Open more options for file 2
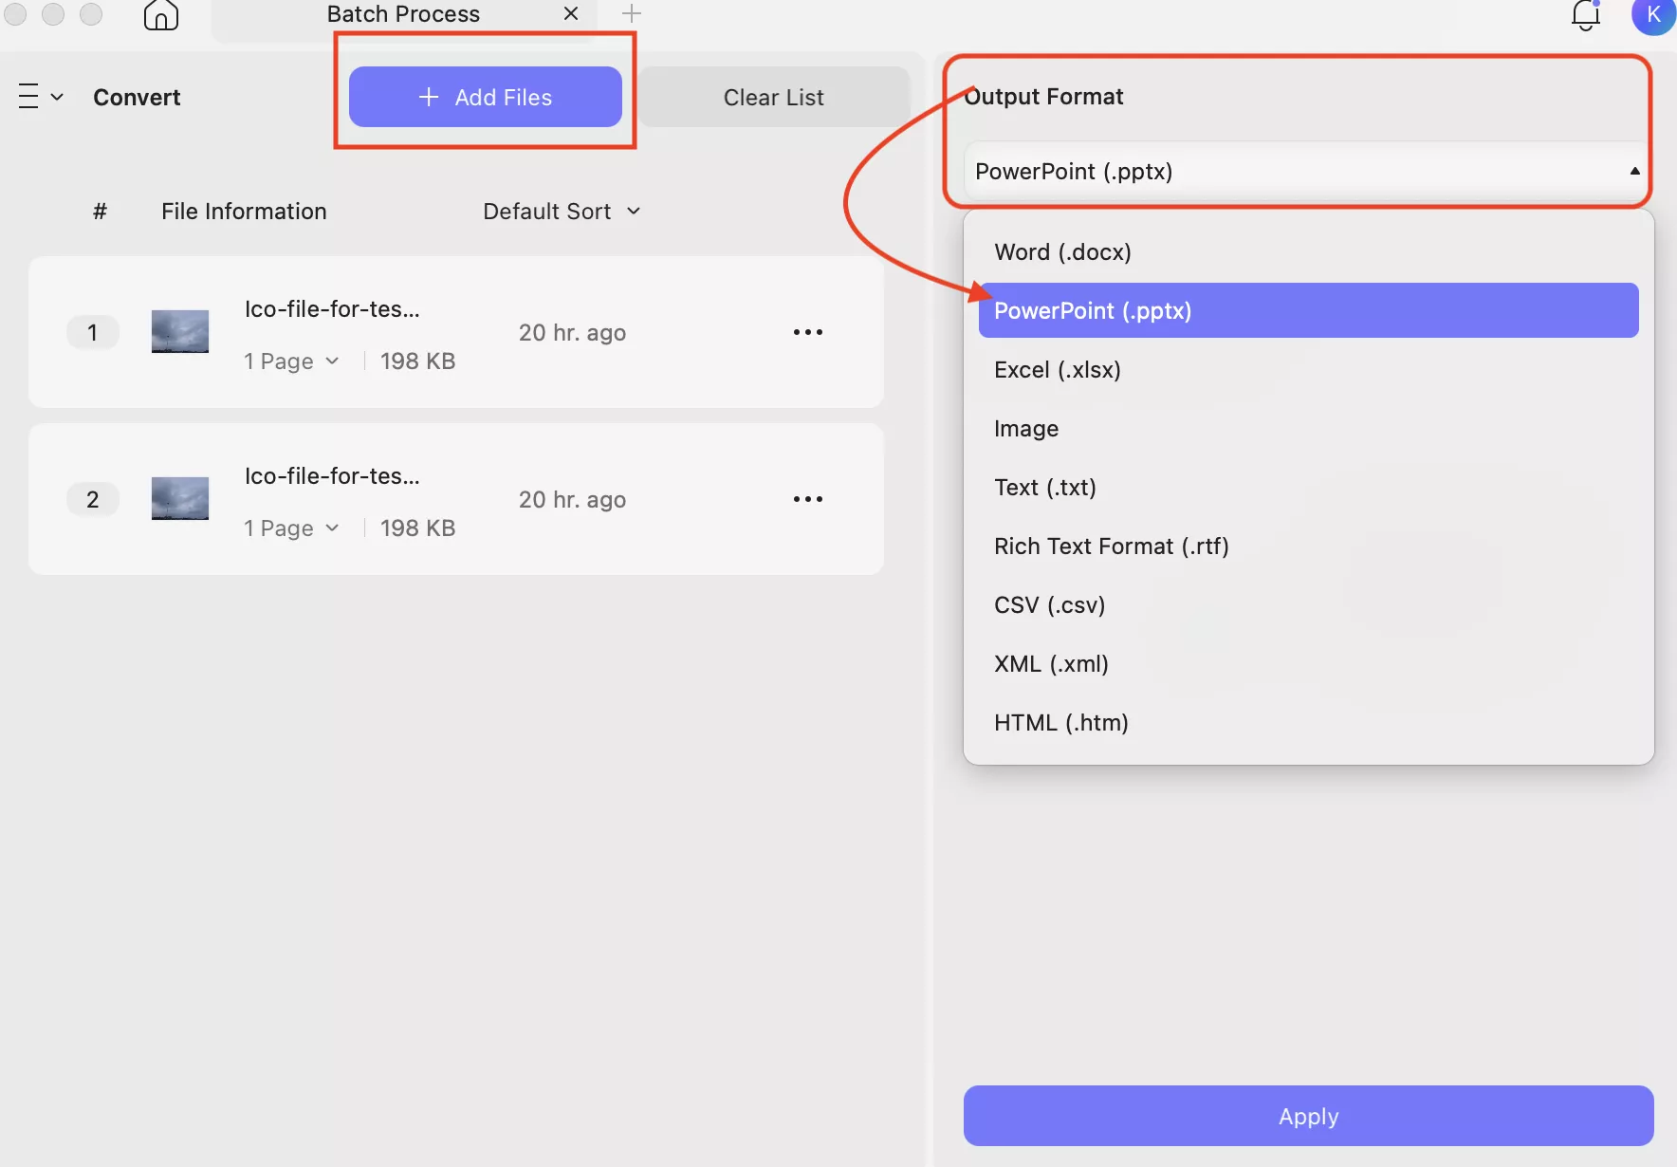This screenshot has width=1677, height=1167. click(x=807, y=499)
